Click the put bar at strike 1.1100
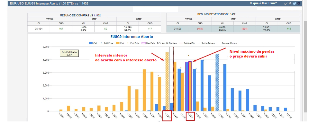309x124 pixels. click(129, 99)
